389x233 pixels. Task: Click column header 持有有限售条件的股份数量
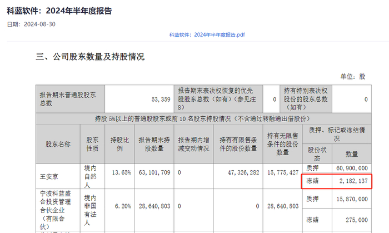[x=238, y=144]
